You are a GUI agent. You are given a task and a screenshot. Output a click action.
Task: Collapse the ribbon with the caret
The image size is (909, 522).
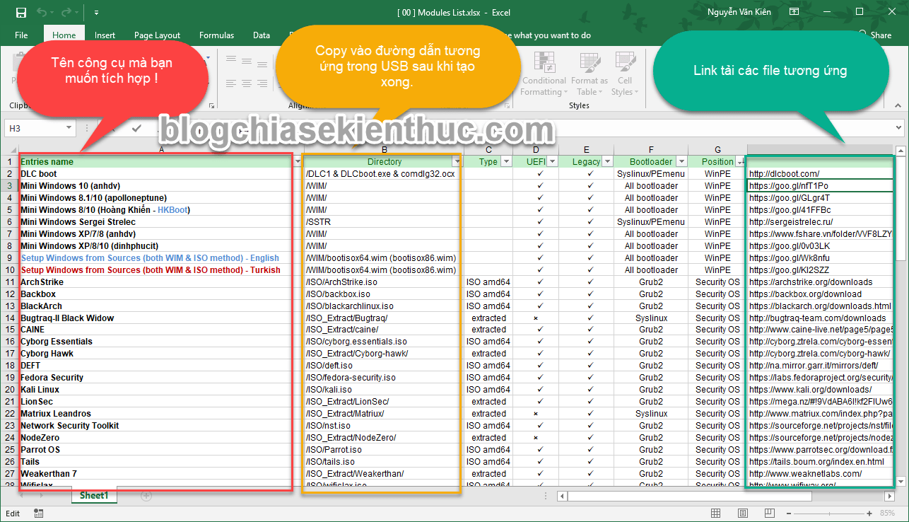(899, 105)
